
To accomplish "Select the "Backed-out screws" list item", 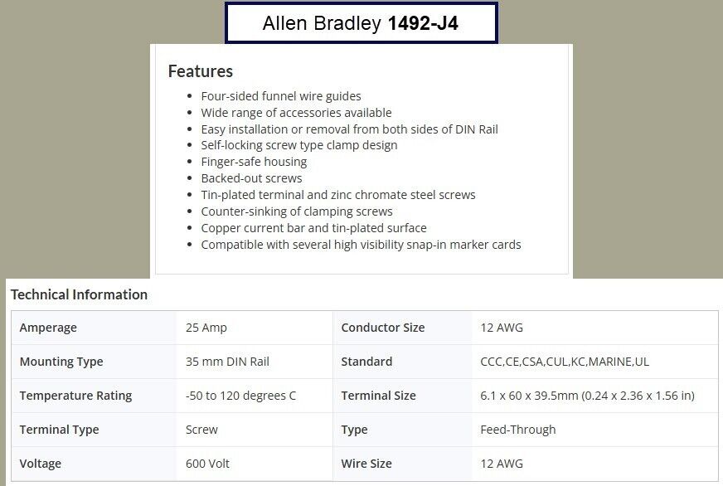I will (x=251, y=178).
